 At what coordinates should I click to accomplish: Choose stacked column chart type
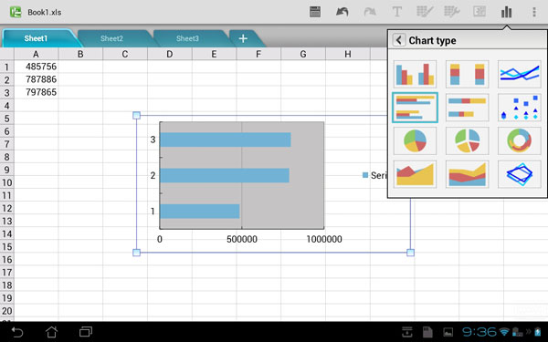(x=468, y=74)
